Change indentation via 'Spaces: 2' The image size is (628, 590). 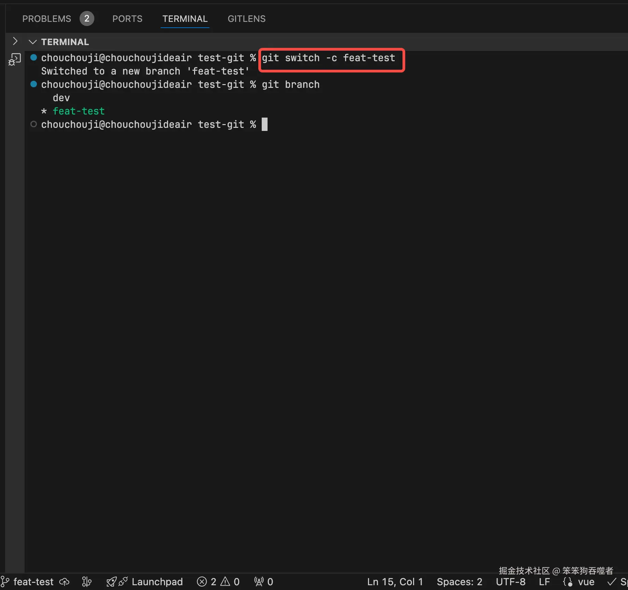tap(460, 582)
